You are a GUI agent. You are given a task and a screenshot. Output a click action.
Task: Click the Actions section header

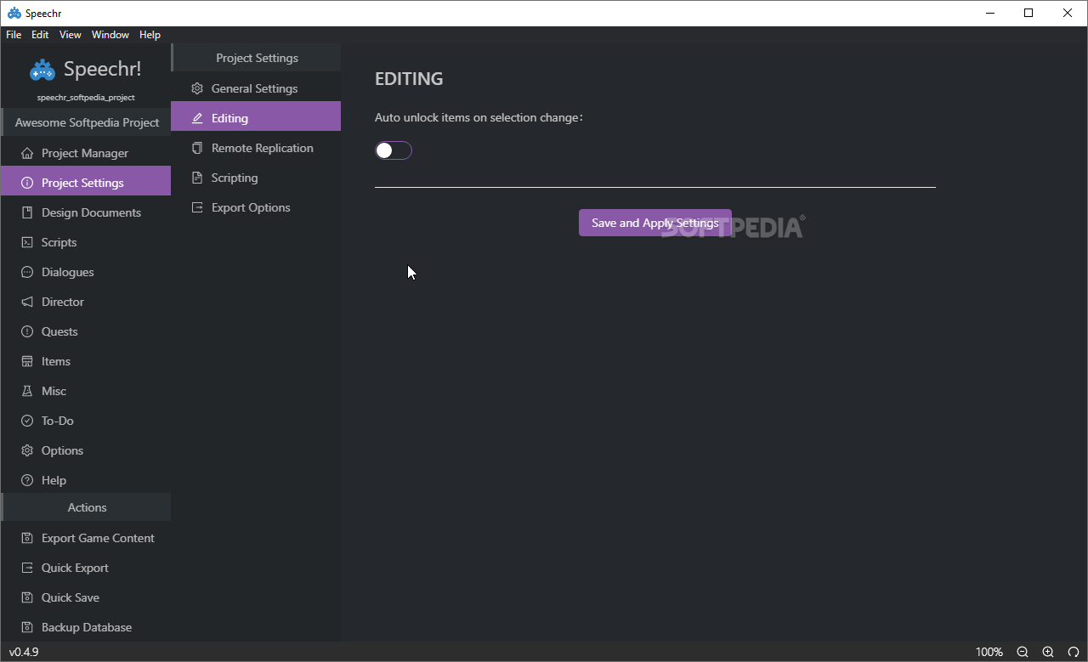point(87,507)
